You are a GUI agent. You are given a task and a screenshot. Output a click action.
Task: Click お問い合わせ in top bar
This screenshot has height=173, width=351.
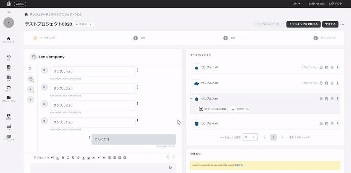click(316, 4)
